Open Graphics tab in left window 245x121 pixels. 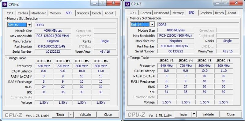click(83, 13)
